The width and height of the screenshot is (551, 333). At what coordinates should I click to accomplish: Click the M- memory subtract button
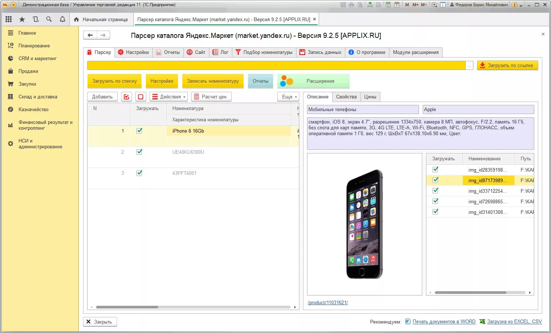[x=424, y=5]
